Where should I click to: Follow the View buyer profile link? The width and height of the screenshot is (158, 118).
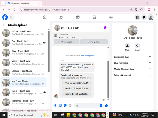pyautogui.click(x=88, y=56)
